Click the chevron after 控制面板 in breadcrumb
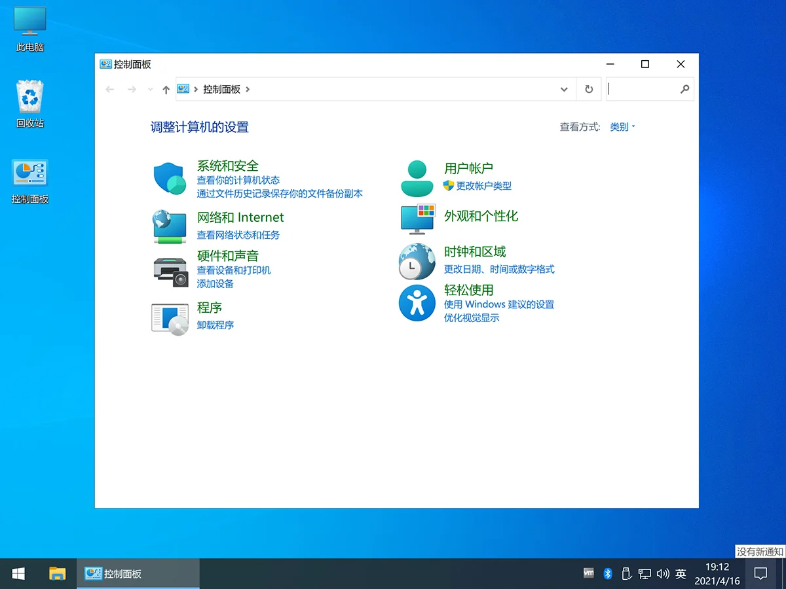 [247, 89]
